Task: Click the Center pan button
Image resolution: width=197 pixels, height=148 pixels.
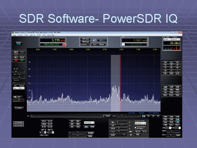Action: pos(108,116)
